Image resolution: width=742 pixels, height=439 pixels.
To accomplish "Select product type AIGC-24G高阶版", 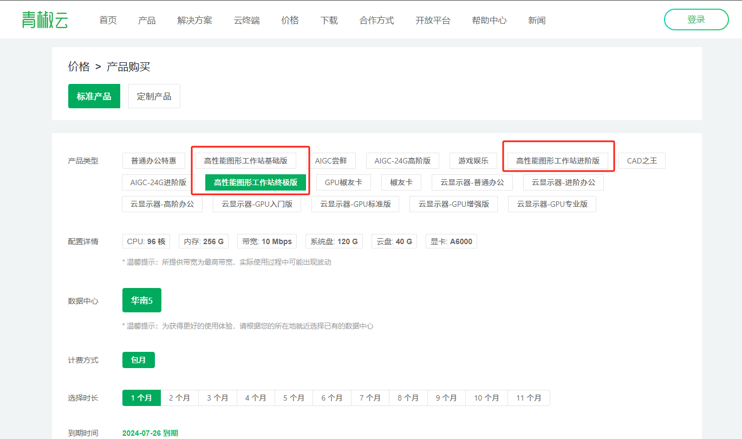I will pos(403,161).
